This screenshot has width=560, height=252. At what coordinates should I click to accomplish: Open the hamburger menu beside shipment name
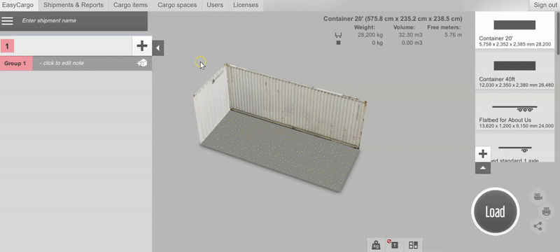coord(7,21)
